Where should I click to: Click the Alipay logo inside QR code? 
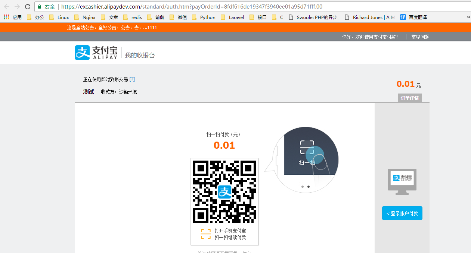click(x=224, y=192)
